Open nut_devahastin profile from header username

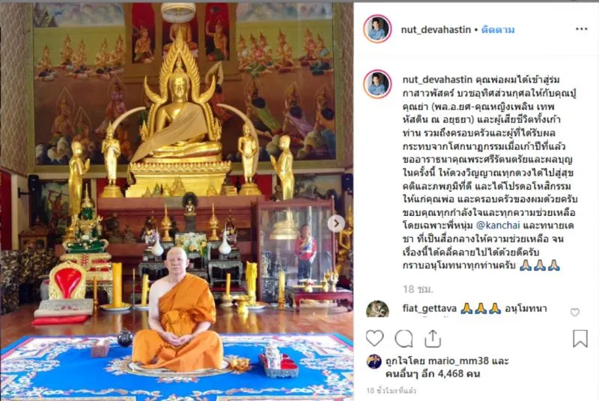point(436,29)
